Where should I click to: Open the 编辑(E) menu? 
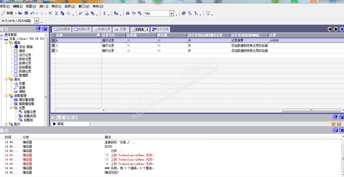[18, 6]
